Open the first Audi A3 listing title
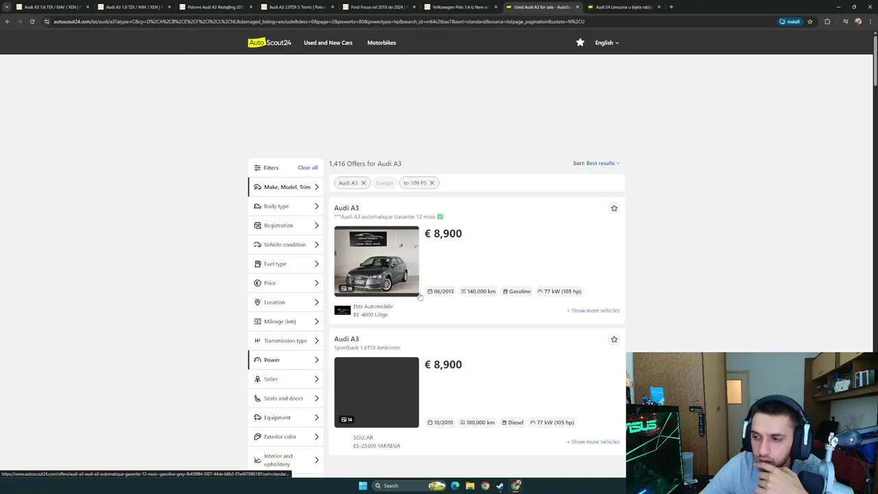 pyautogui.click(x=346, y=208)
